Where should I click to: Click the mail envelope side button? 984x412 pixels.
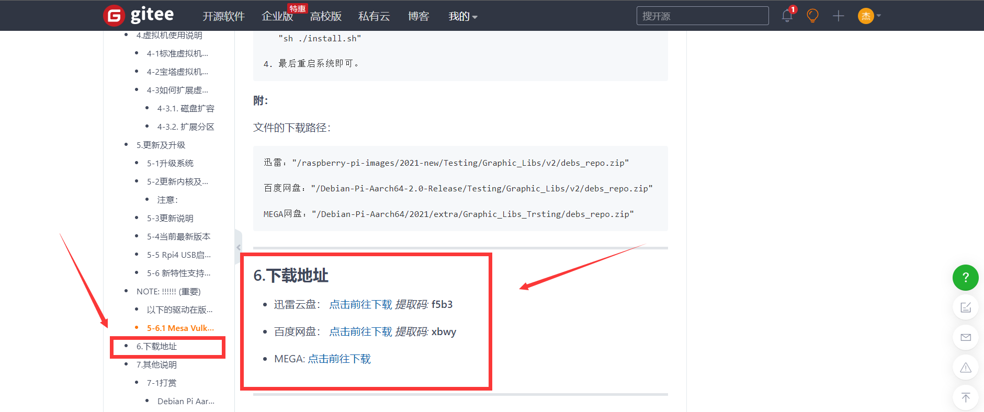point(966,337)
